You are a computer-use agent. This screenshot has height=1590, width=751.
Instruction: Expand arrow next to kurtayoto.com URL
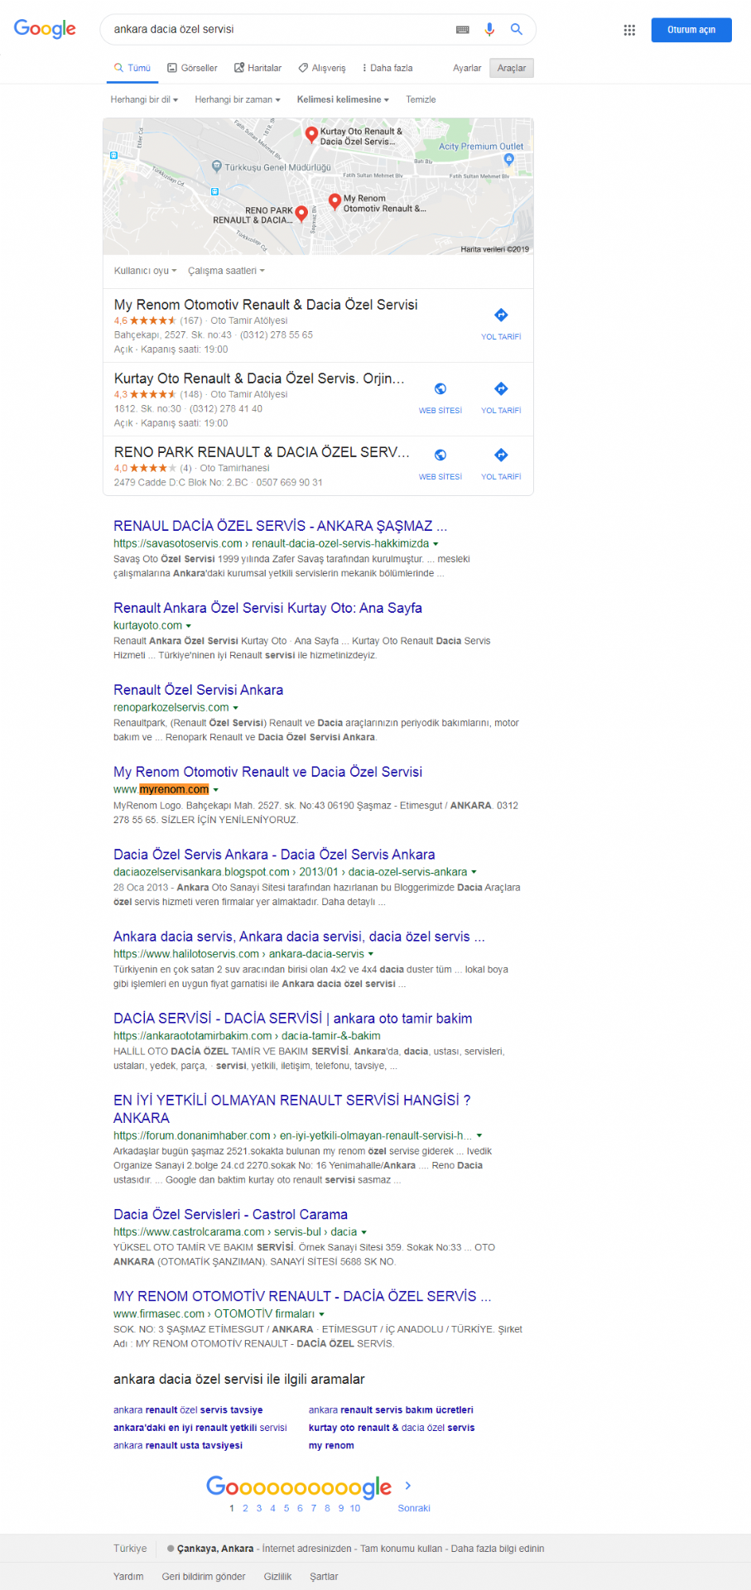[x=189, y=626]
